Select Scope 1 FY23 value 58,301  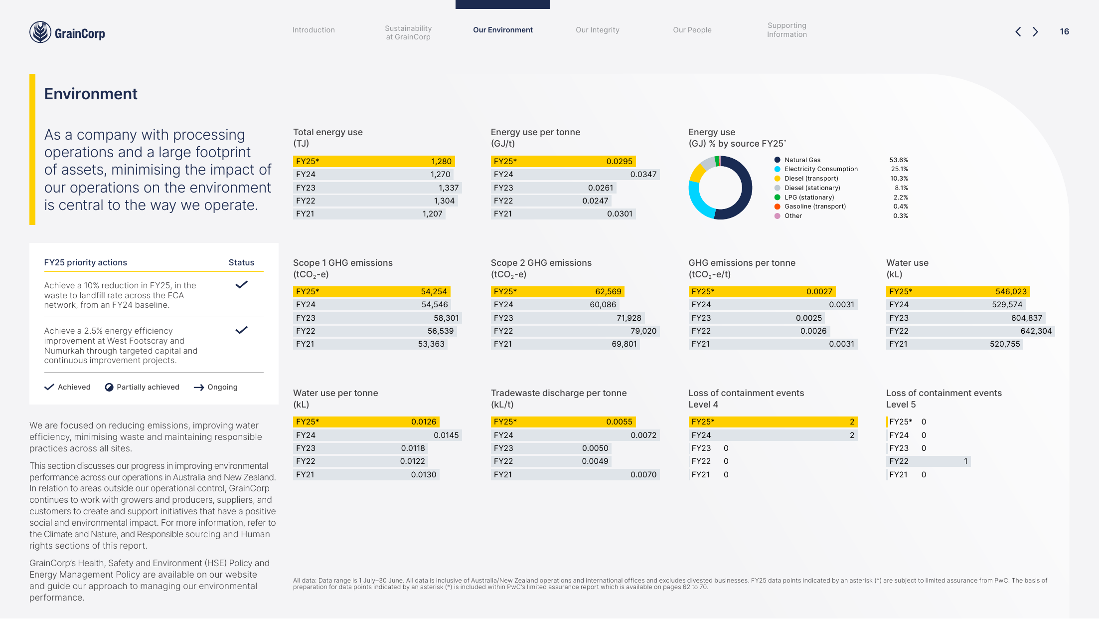[x=446, y=318]
